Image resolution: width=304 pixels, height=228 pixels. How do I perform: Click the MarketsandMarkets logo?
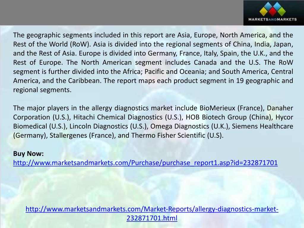[x=273, y=13]
